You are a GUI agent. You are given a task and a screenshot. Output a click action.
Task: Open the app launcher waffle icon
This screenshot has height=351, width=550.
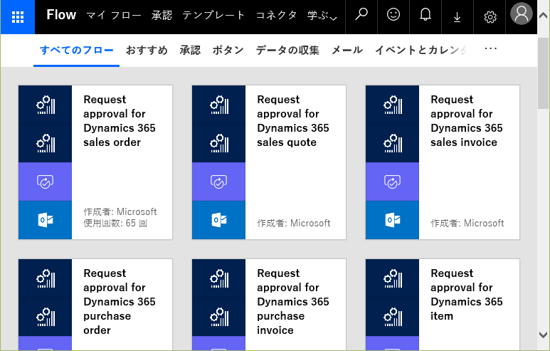point(18,17)
